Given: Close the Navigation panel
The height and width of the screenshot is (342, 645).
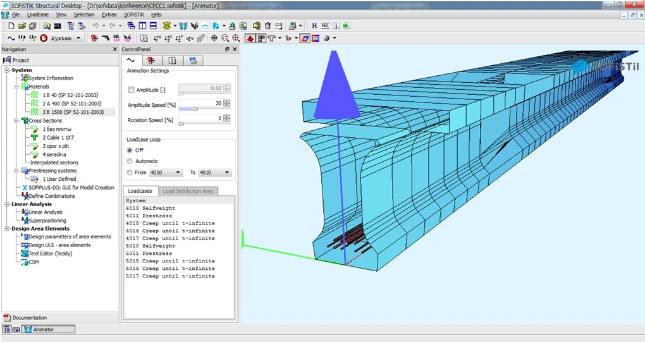Looking at the screenshot, I should (114, 49).
